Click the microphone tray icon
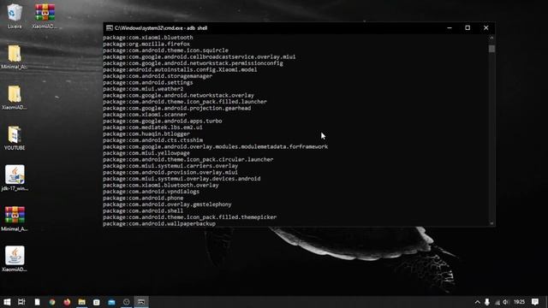The image size is (548, 308). (487, 302)
